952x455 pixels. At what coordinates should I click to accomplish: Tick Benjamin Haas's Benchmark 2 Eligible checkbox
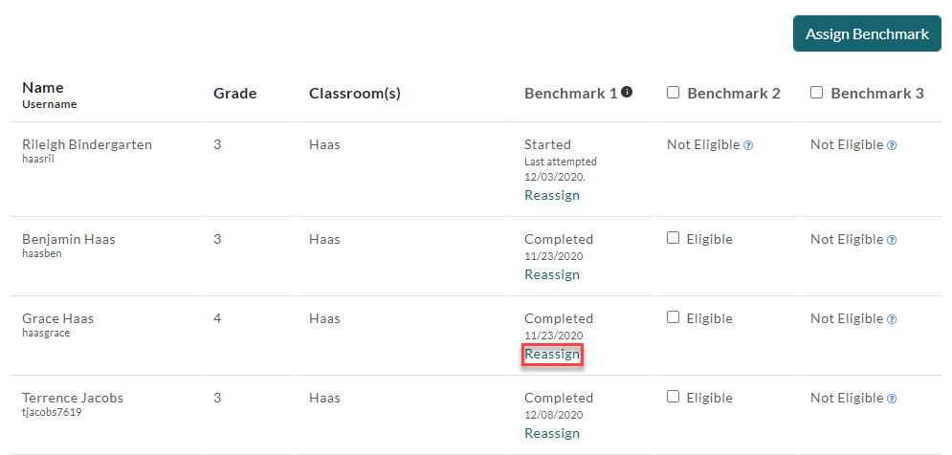pyautogui.click(x=673, y=238)
